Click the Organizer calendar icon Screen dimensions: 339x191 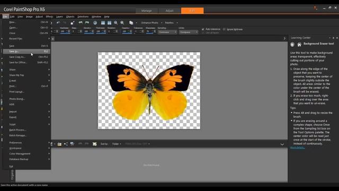[59, 144]
